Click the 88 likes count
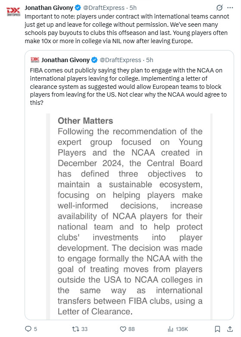241x337 pixels. tap(131, 329)
